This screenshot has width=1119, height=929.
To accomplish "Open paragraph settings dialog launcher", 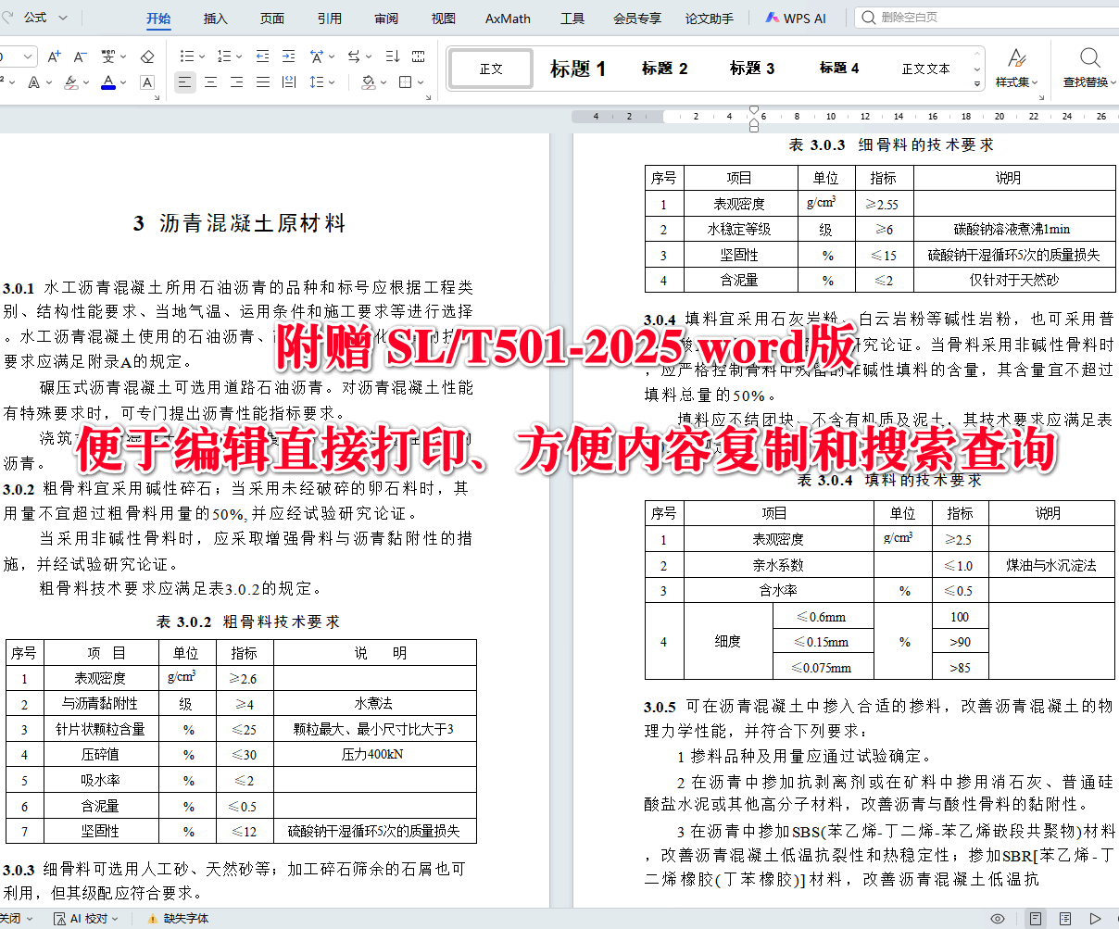I will click(x=429, y=95).
